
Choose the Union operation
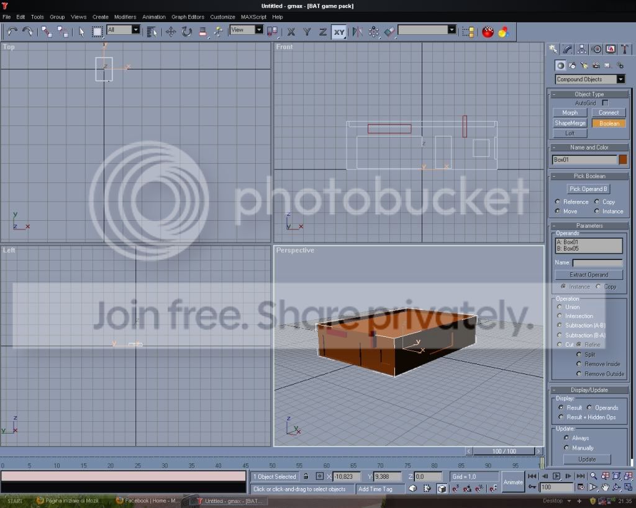click(x=560, y=306)
